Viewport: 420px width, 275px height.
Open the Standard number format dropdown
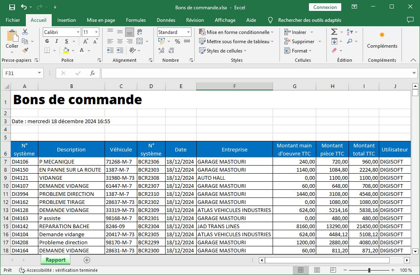[x=188, y=32]
